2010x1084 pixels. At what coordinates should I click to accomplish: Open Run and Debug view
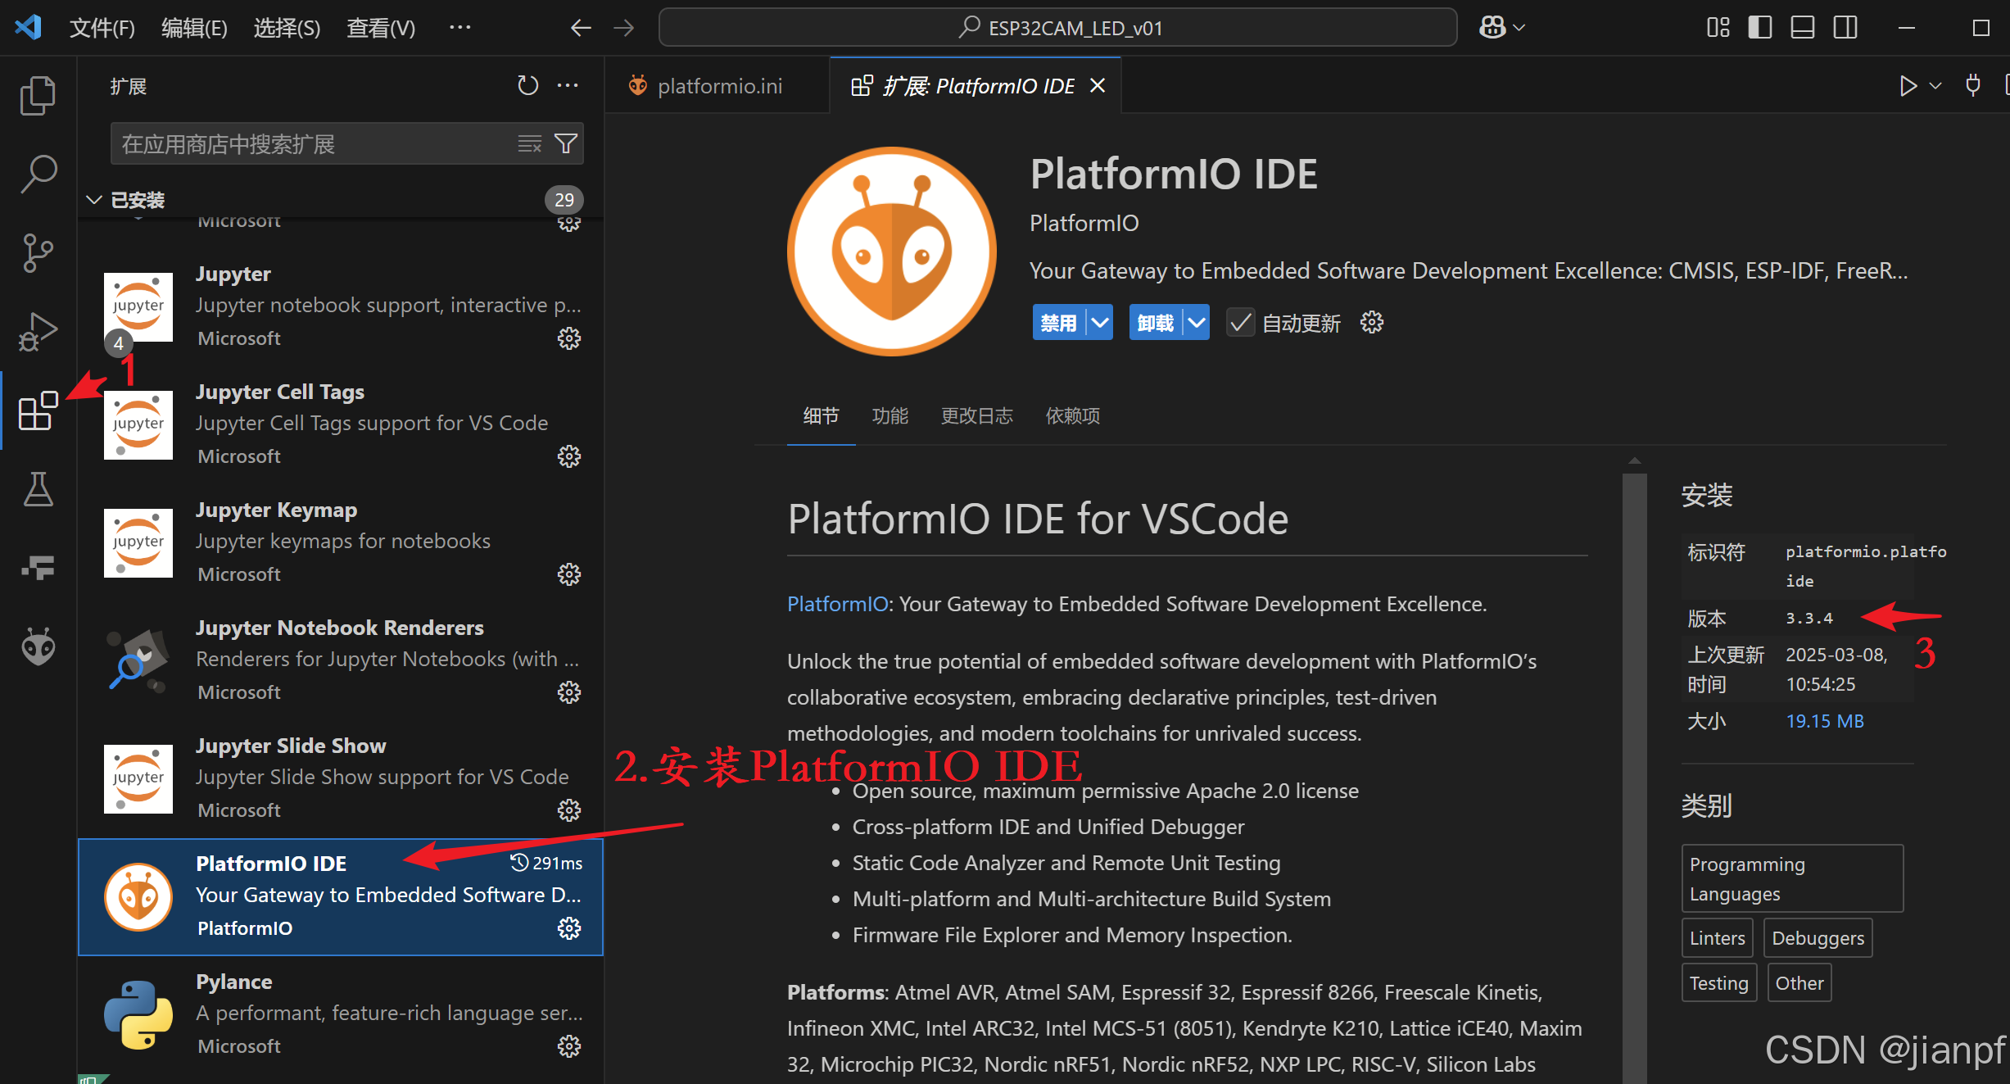[x=38, y=331]
